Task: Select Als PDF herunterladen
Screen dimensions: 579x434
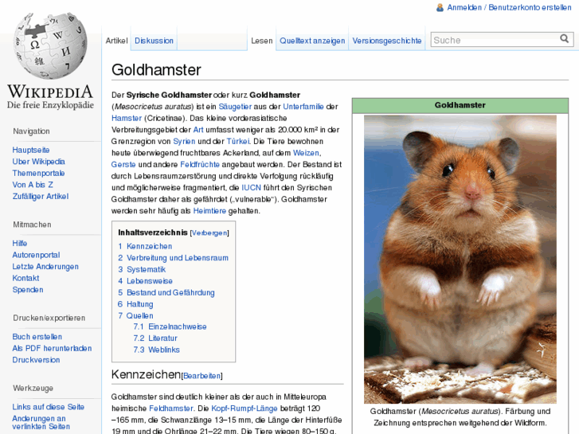Action: [52, 348]
